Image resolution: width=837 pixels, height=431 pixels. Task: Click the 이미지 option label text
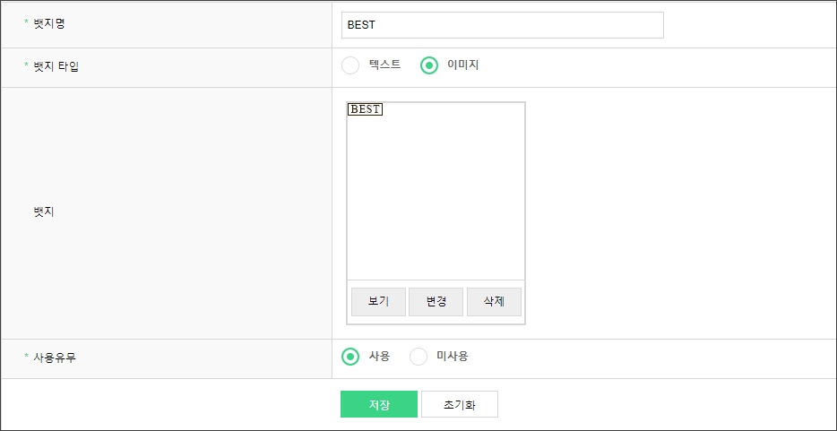[x=463, y=65]
